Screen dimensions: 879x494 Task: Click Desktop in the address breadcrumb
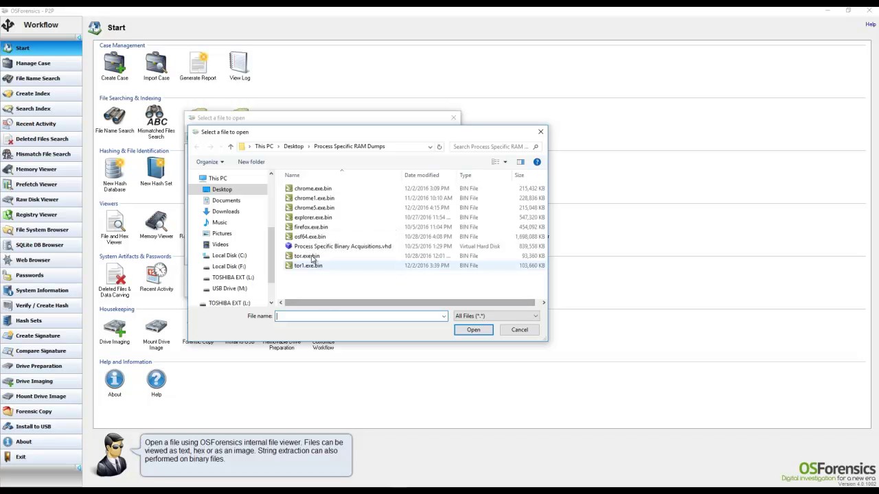coord(293,146)
